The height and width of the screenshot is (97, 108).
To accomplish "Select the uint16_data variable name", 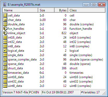I will 16,77.
